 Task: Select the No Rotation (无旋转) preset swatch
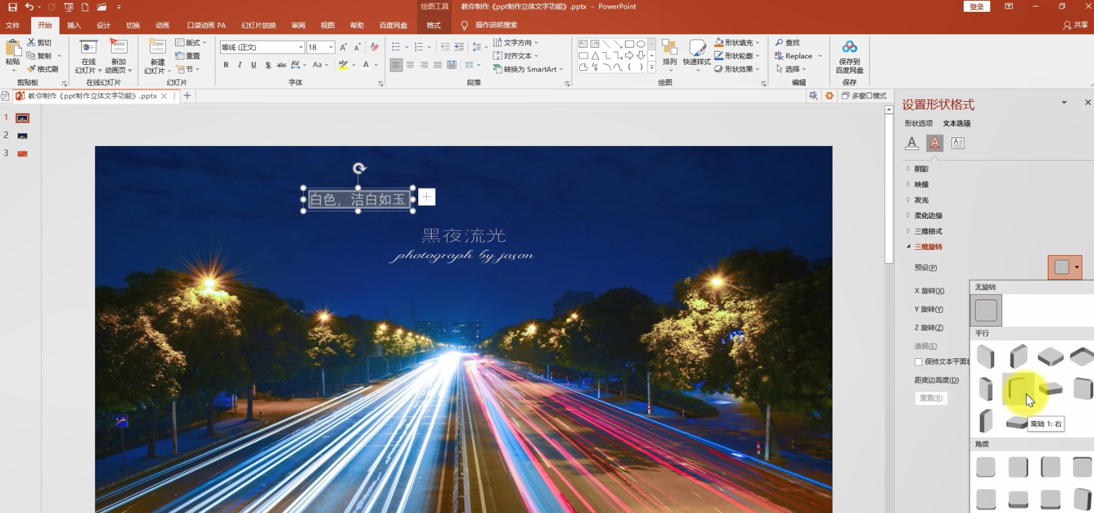(x=986, y=310)
